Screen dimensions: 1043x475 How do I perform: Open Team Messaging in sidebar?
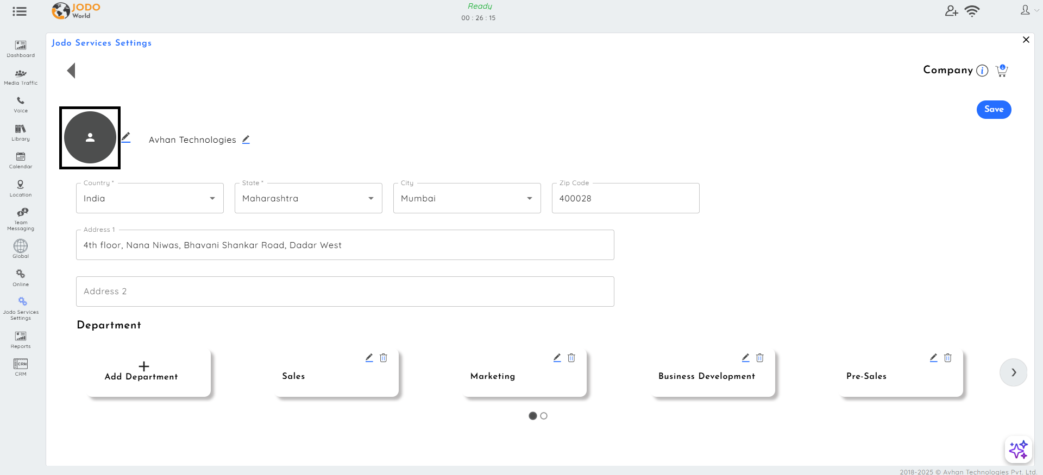[x=21, y=219]
